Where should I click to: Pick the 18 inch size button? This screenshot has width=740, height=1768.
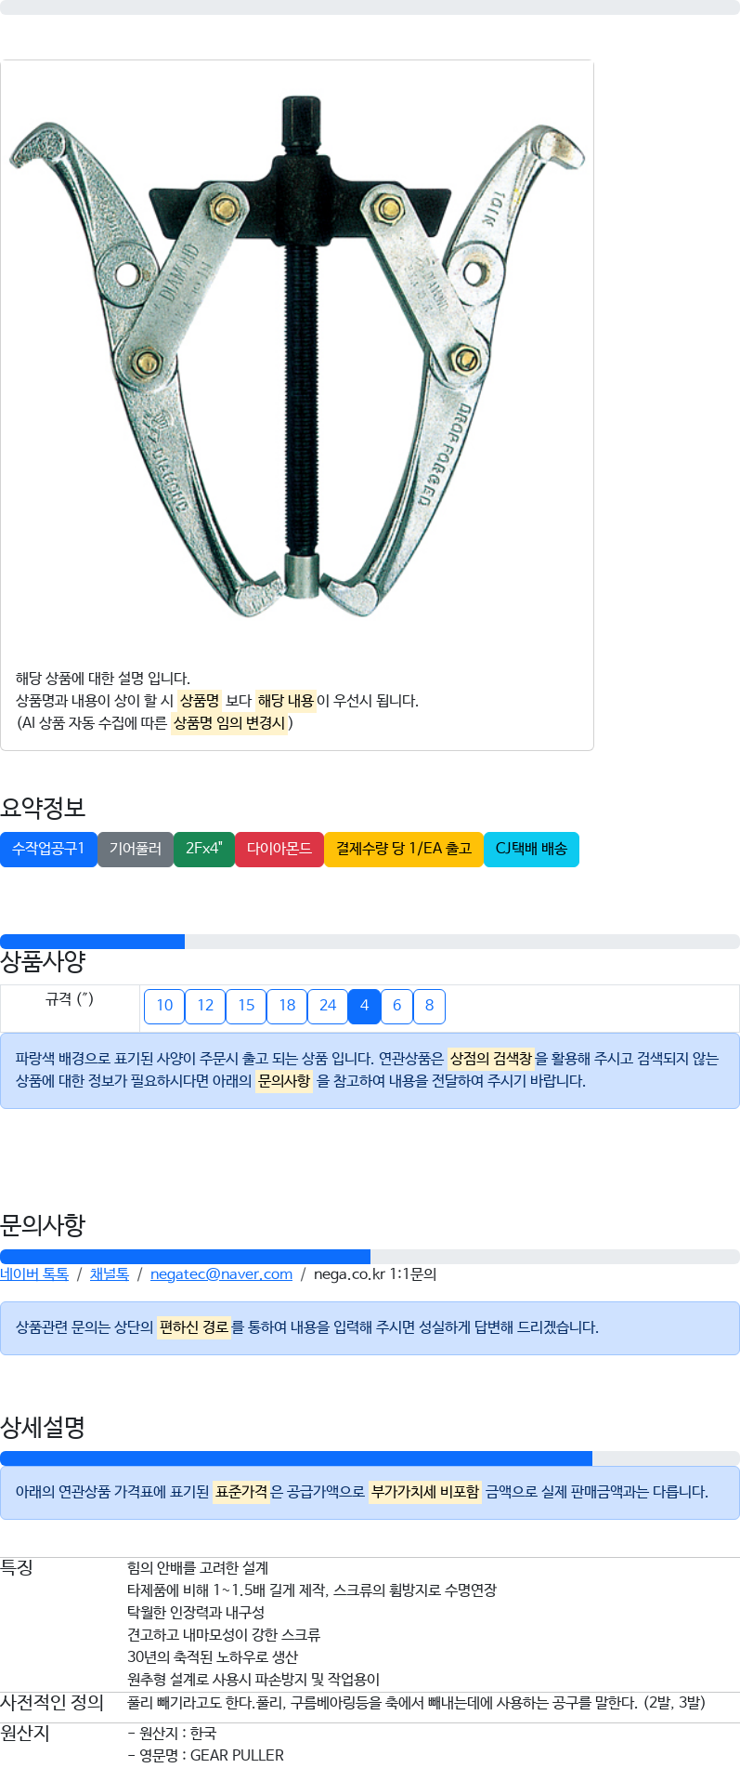[287, 1006]
